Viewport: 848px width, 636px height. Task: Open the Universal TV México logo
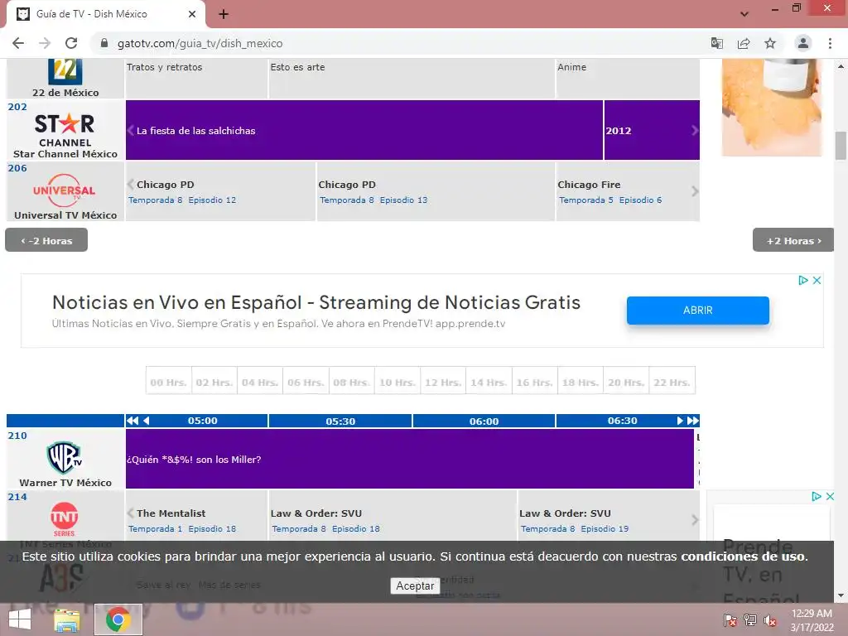[x=65, y=190]
